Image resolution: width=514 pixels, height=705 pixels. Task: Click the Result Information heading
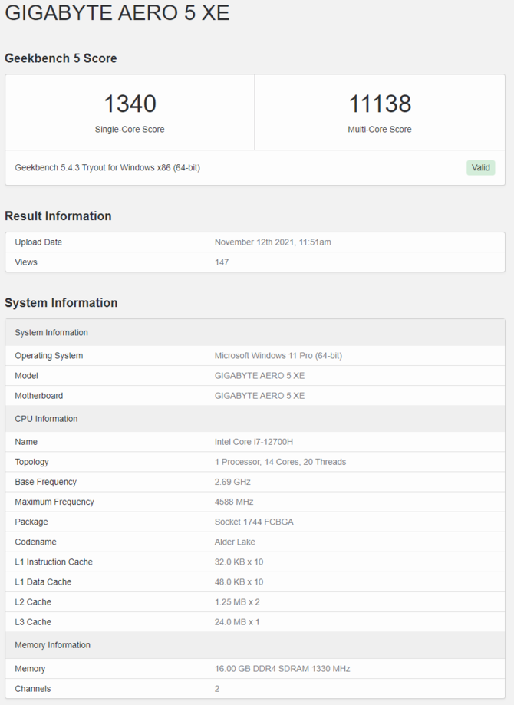click(x=58, y=216)
